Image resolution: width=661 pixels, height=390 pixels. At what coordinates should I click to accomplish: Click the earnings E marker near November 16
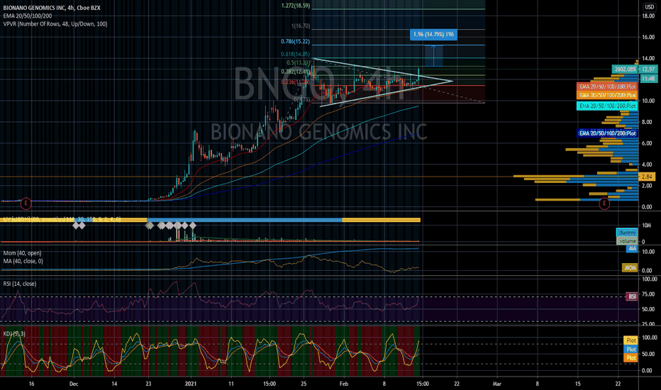point(26,204)
